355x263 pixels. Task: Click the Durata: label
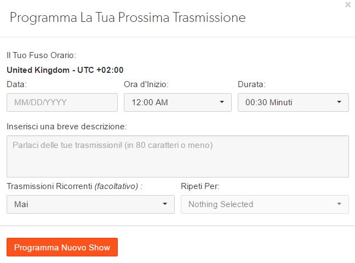pos(251,84)
